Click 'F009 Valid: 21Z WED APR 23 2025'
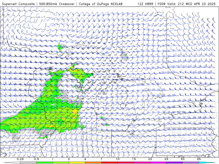Image resolution: width=219 pixels, height=164 pixels. pos(186,4)
